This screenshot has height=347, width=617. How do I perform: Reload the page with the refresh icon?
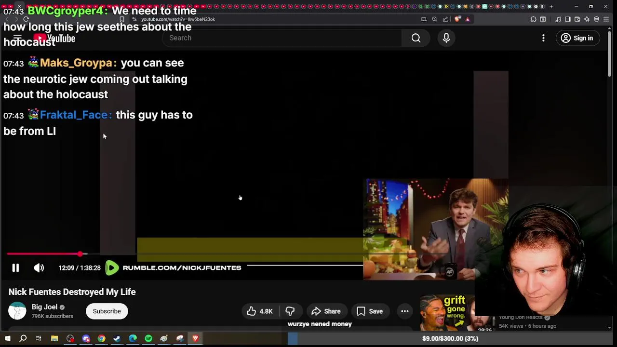click(x=26, y=19)
